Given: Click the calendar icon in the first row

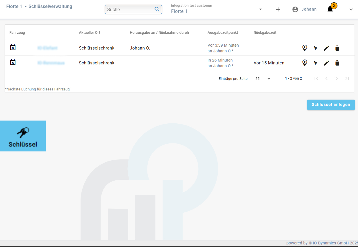Looking at the screenshot, I should (x=13, y=48).
